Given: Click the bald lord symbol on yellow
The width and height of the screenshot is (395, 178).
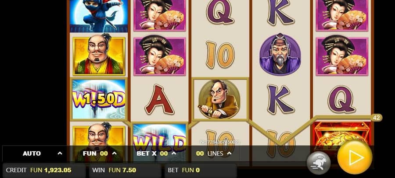Looking at the screenshot, I should point(99,56).
